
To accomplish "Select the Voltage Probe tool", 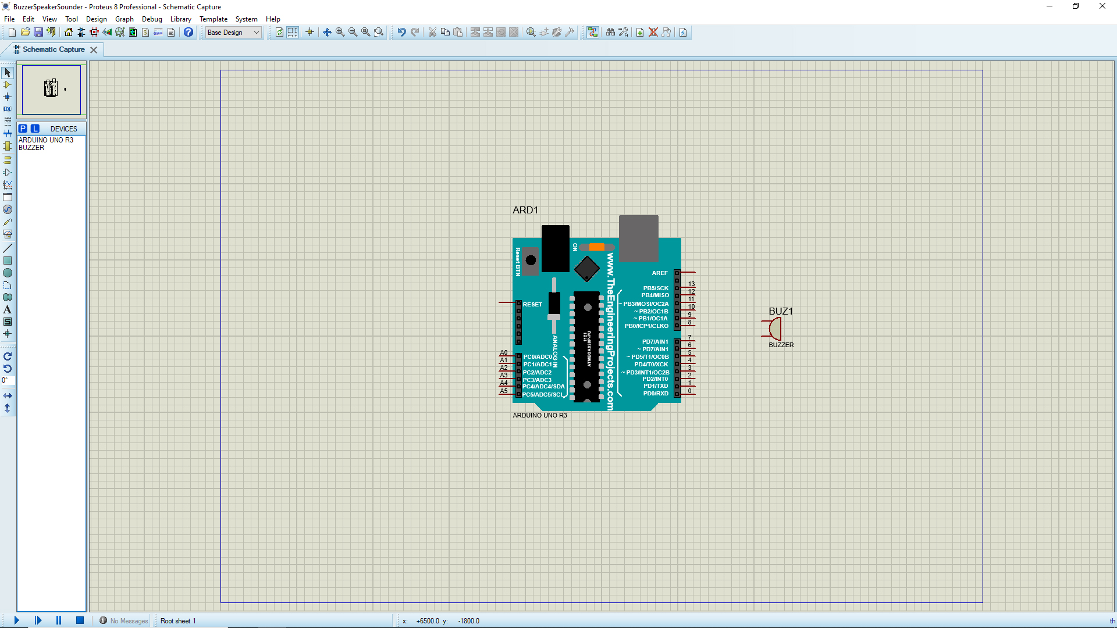I will (8, 222).
